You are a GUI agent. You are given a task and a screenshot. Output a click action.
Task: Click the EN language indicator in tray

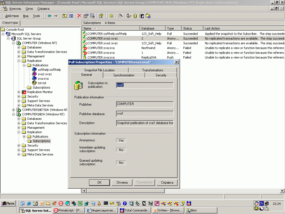(261, 203)
